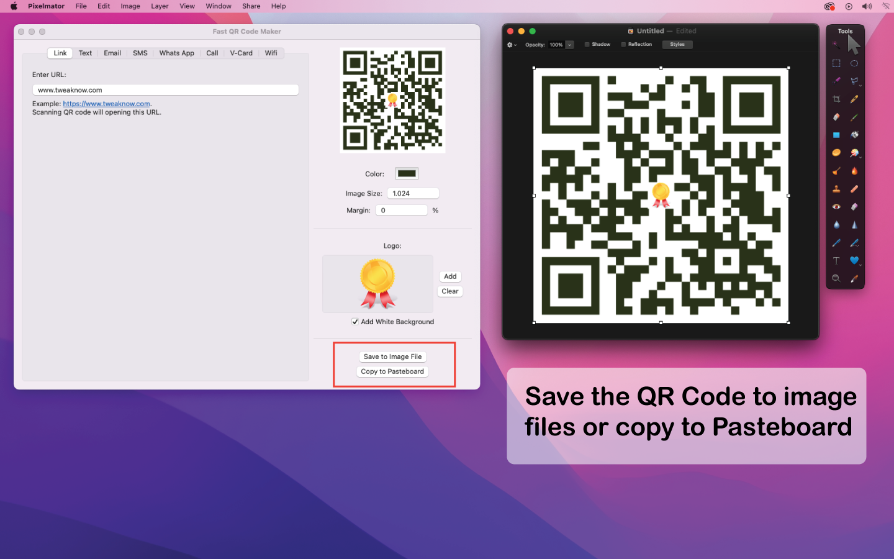Select the Magic Wand tool
This screenshot has width=894, height=559.
click(x=836, y=45)
